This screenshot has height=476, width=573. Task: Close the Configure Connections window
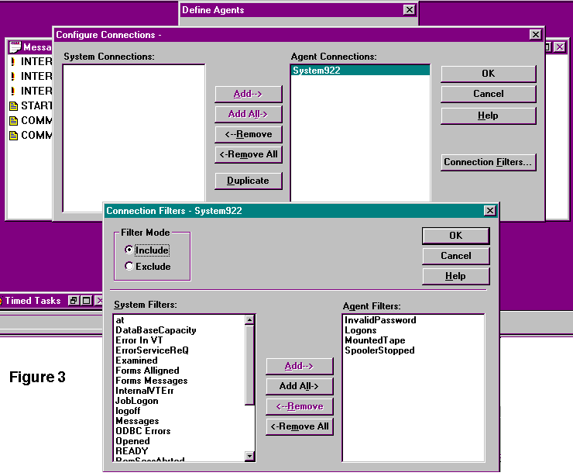tap(535, 35)
